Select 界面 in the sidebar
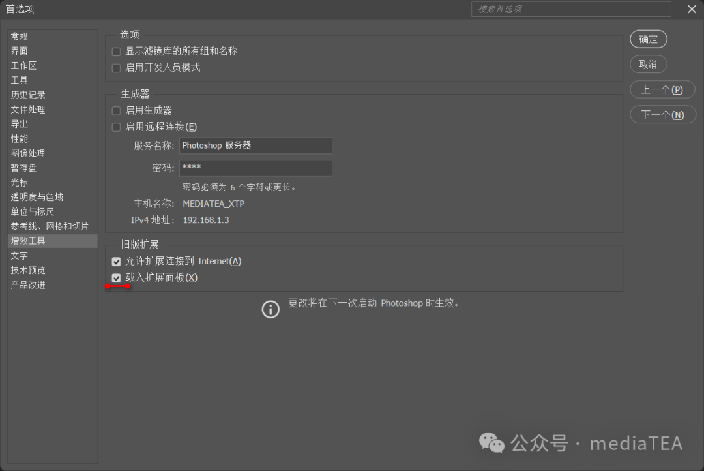Image resolution: width=704 pixels, height=471 pixels. (x=20, y=51)
